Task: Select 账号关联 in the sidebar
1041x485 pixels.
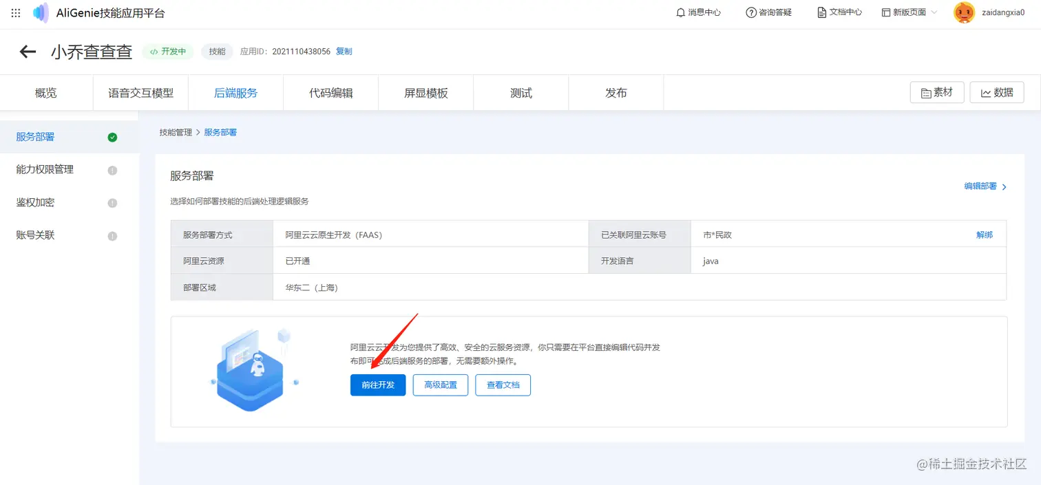Action: coord(69,235)
